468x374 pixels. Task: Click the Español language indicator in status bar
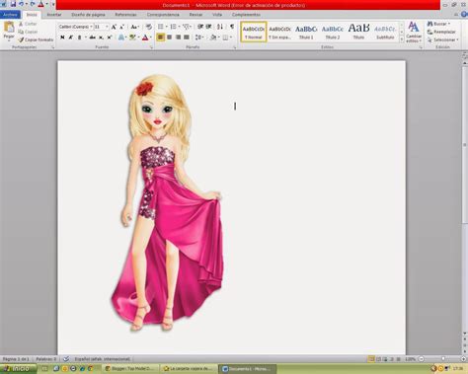[102, 359]
